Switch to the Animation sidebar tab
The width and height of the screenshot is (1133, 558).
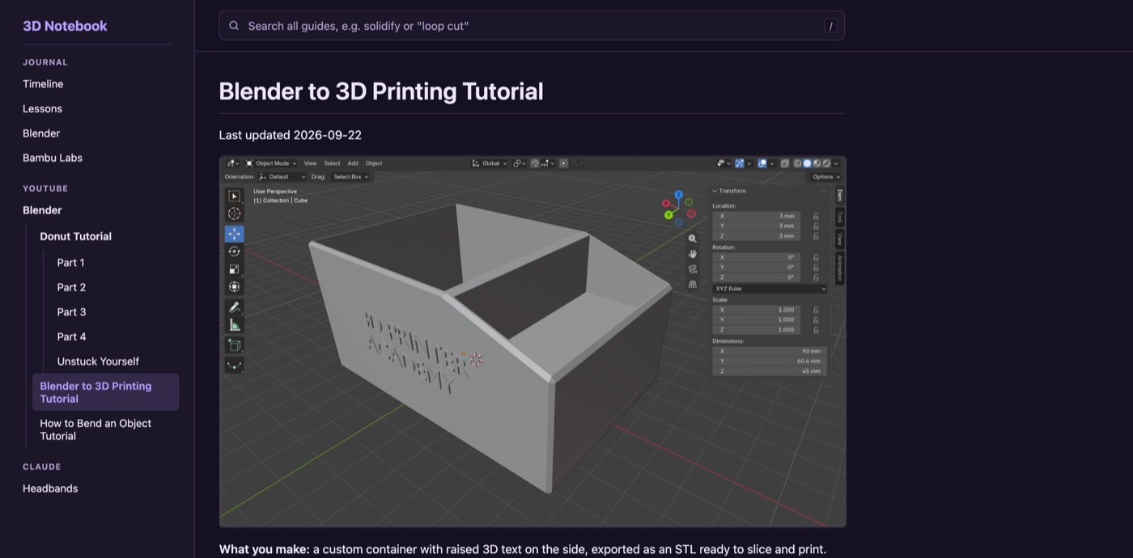pyautogui.click(x=839, y=268)
